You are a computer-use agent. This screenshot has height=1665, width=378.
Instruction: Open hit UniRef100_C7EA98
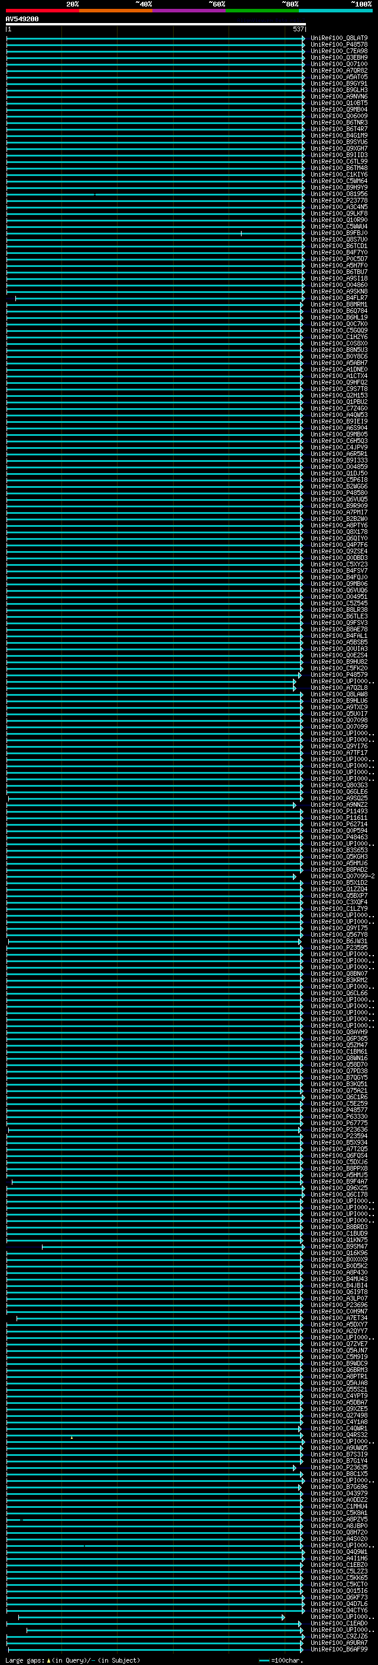pos(339,51)
